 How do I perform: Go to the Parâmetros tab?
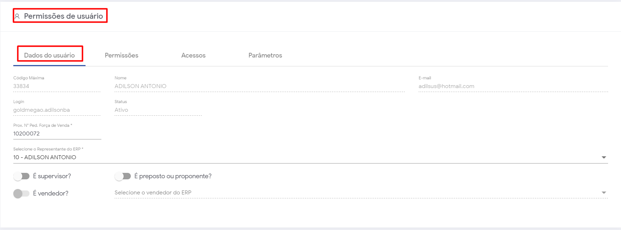tap(265, 55)
